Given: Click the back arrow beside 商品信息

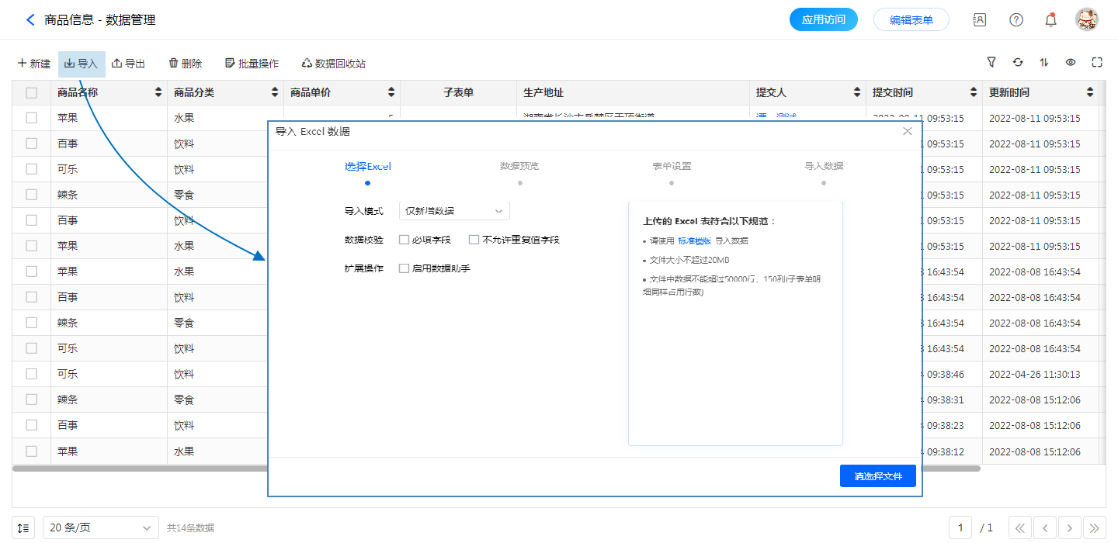Looking at the screenshot, I should pyautogui.click(x=30, y=20).
